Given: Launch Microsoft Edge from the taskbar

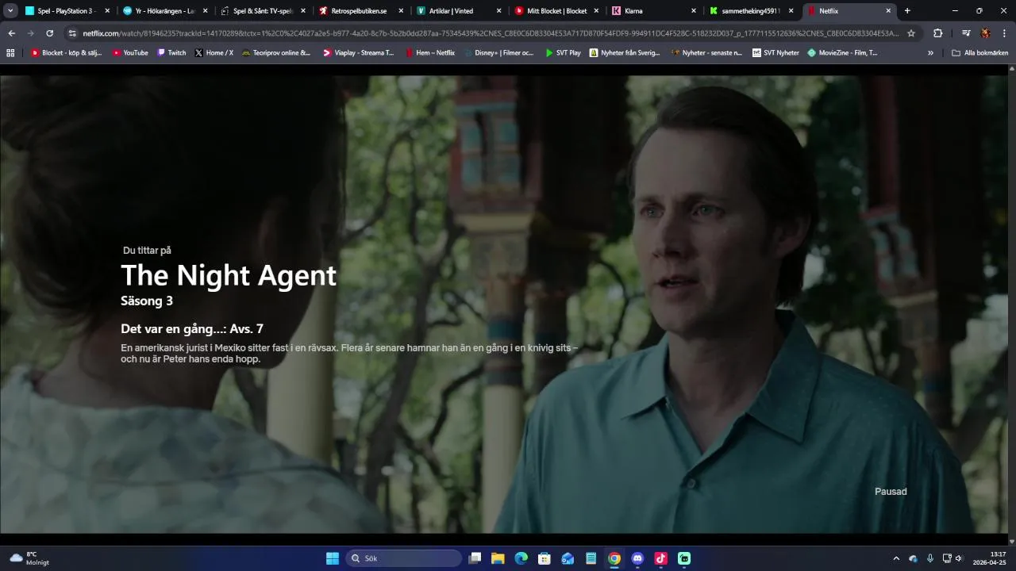Looking at the screenshot, I should click(x=521, y=558).
